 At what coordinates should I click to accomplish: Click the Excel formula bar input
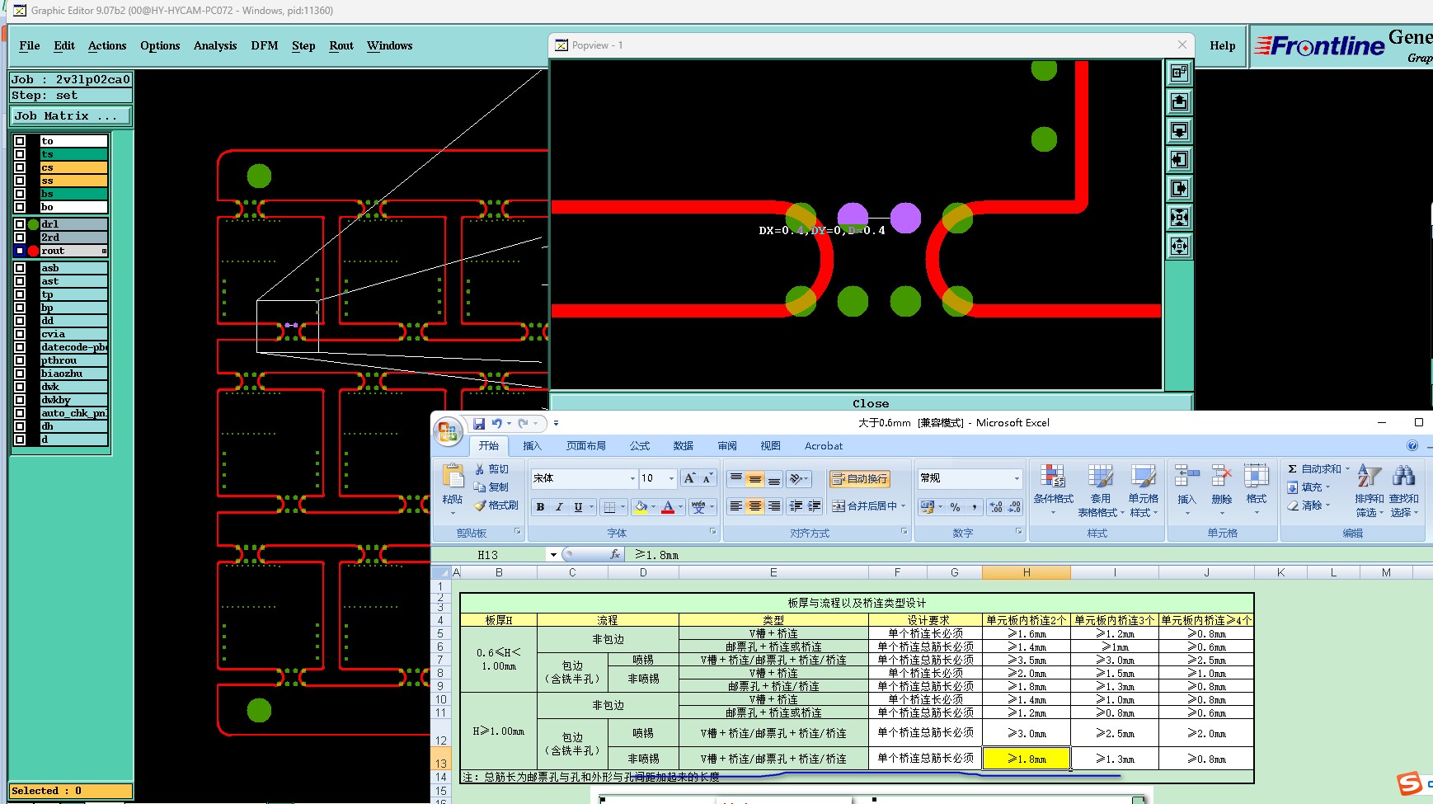point(1027,555)
